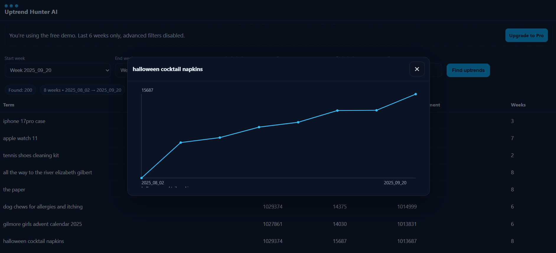Click 1029374 in the dog chews row
Viewport: 556px width, 253px height.
[x=273, y=207]
